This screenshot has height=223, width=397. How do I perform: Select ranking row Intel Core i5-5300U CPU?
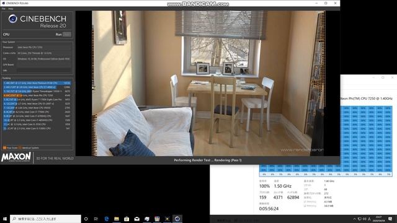37,128
